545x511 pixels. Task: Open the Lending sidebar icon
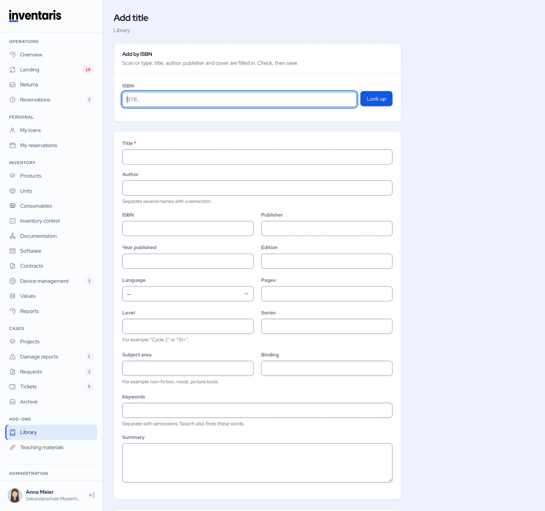coord(12,70)
